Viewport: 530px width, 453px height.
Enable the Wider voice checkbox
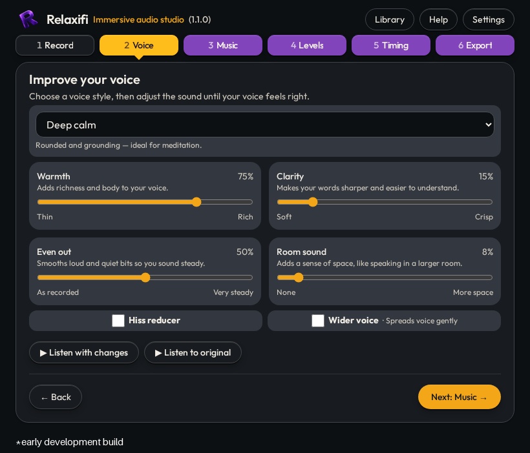pyautogui.click(x=318, y=320)
